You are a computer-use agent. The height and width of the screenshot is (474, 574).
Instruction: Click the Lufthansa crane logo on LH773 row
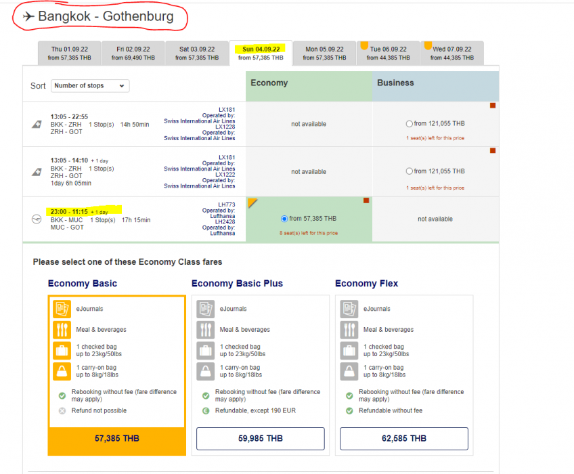[x=36, y=219]
